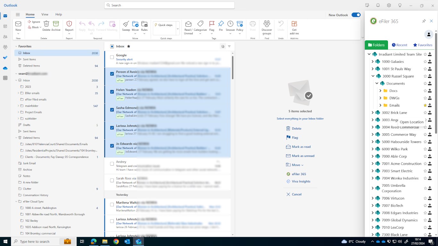Click Select everything in your Inbox folder

tap(300, 119)
